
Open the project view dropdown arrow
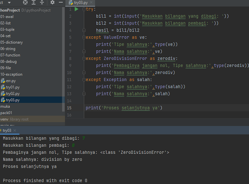pos(9,3)
